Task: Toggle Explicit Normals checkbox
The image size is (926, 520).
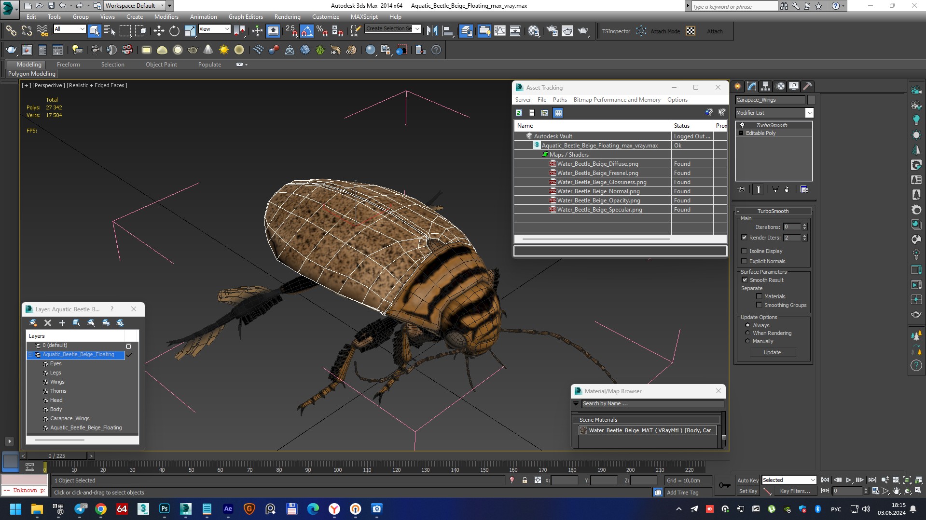Action: (745, 261)
